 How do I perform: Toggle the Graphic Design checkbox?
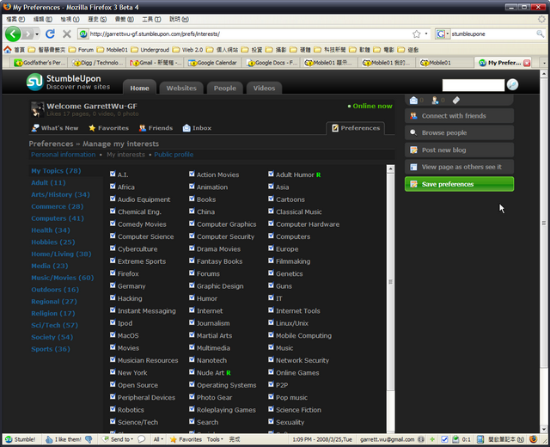(x=192, y=285)
